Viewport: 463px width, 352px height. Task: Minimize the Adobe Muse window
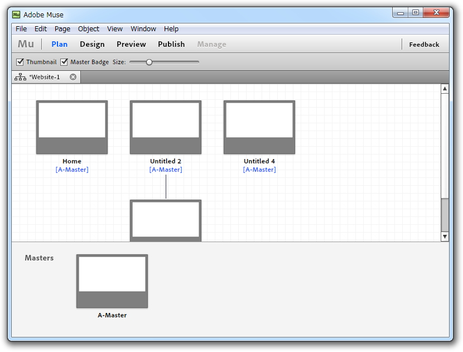[x=401, y=13]
